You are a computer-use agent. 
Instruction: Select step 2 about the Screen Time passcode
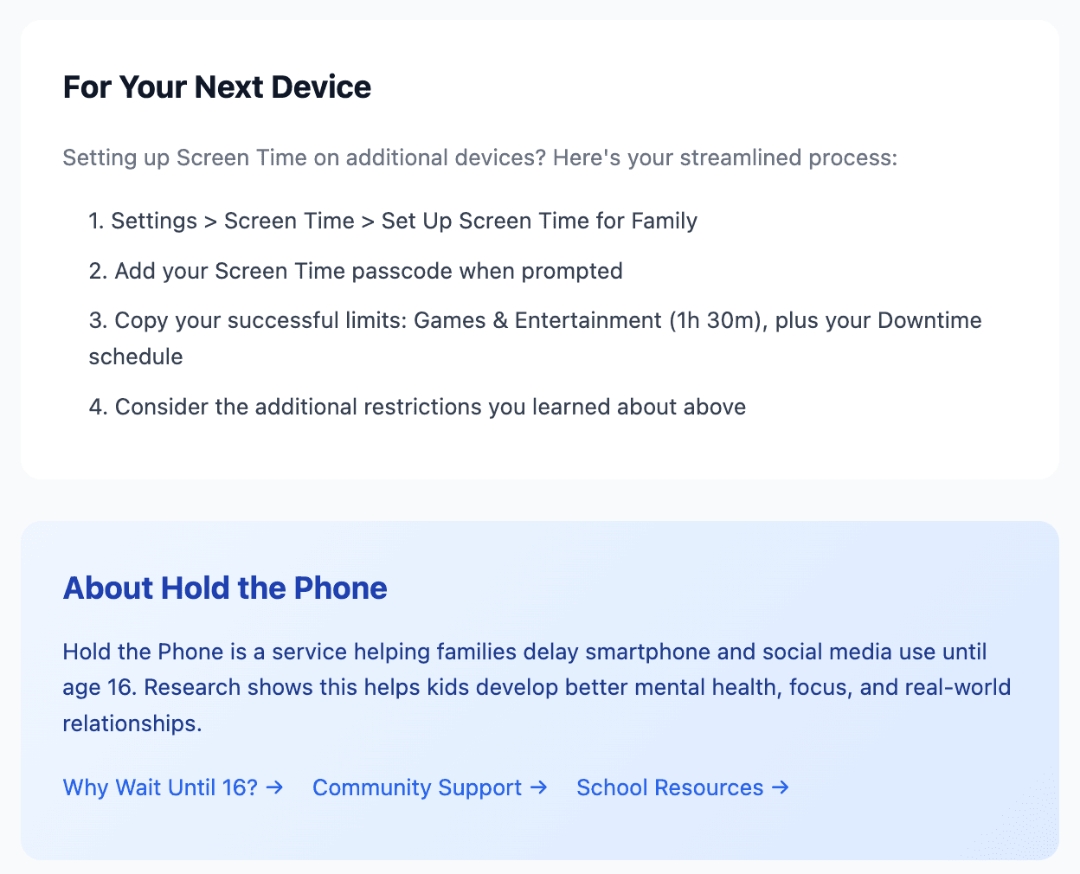(x=355, y=271)
